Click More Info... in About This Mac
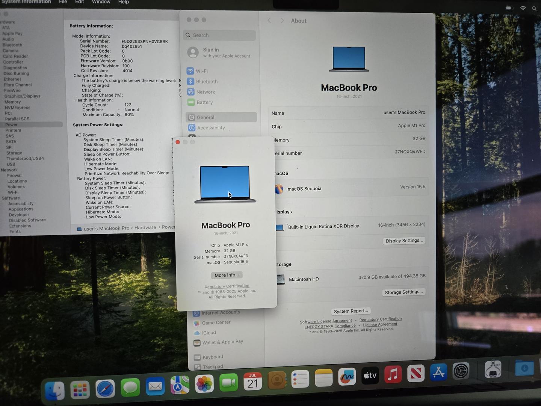The height and width of the screenshot is (406, 541). [227, 275]
